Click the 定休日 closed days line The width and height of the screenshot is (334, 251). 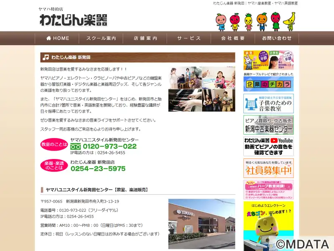(100, 234)
